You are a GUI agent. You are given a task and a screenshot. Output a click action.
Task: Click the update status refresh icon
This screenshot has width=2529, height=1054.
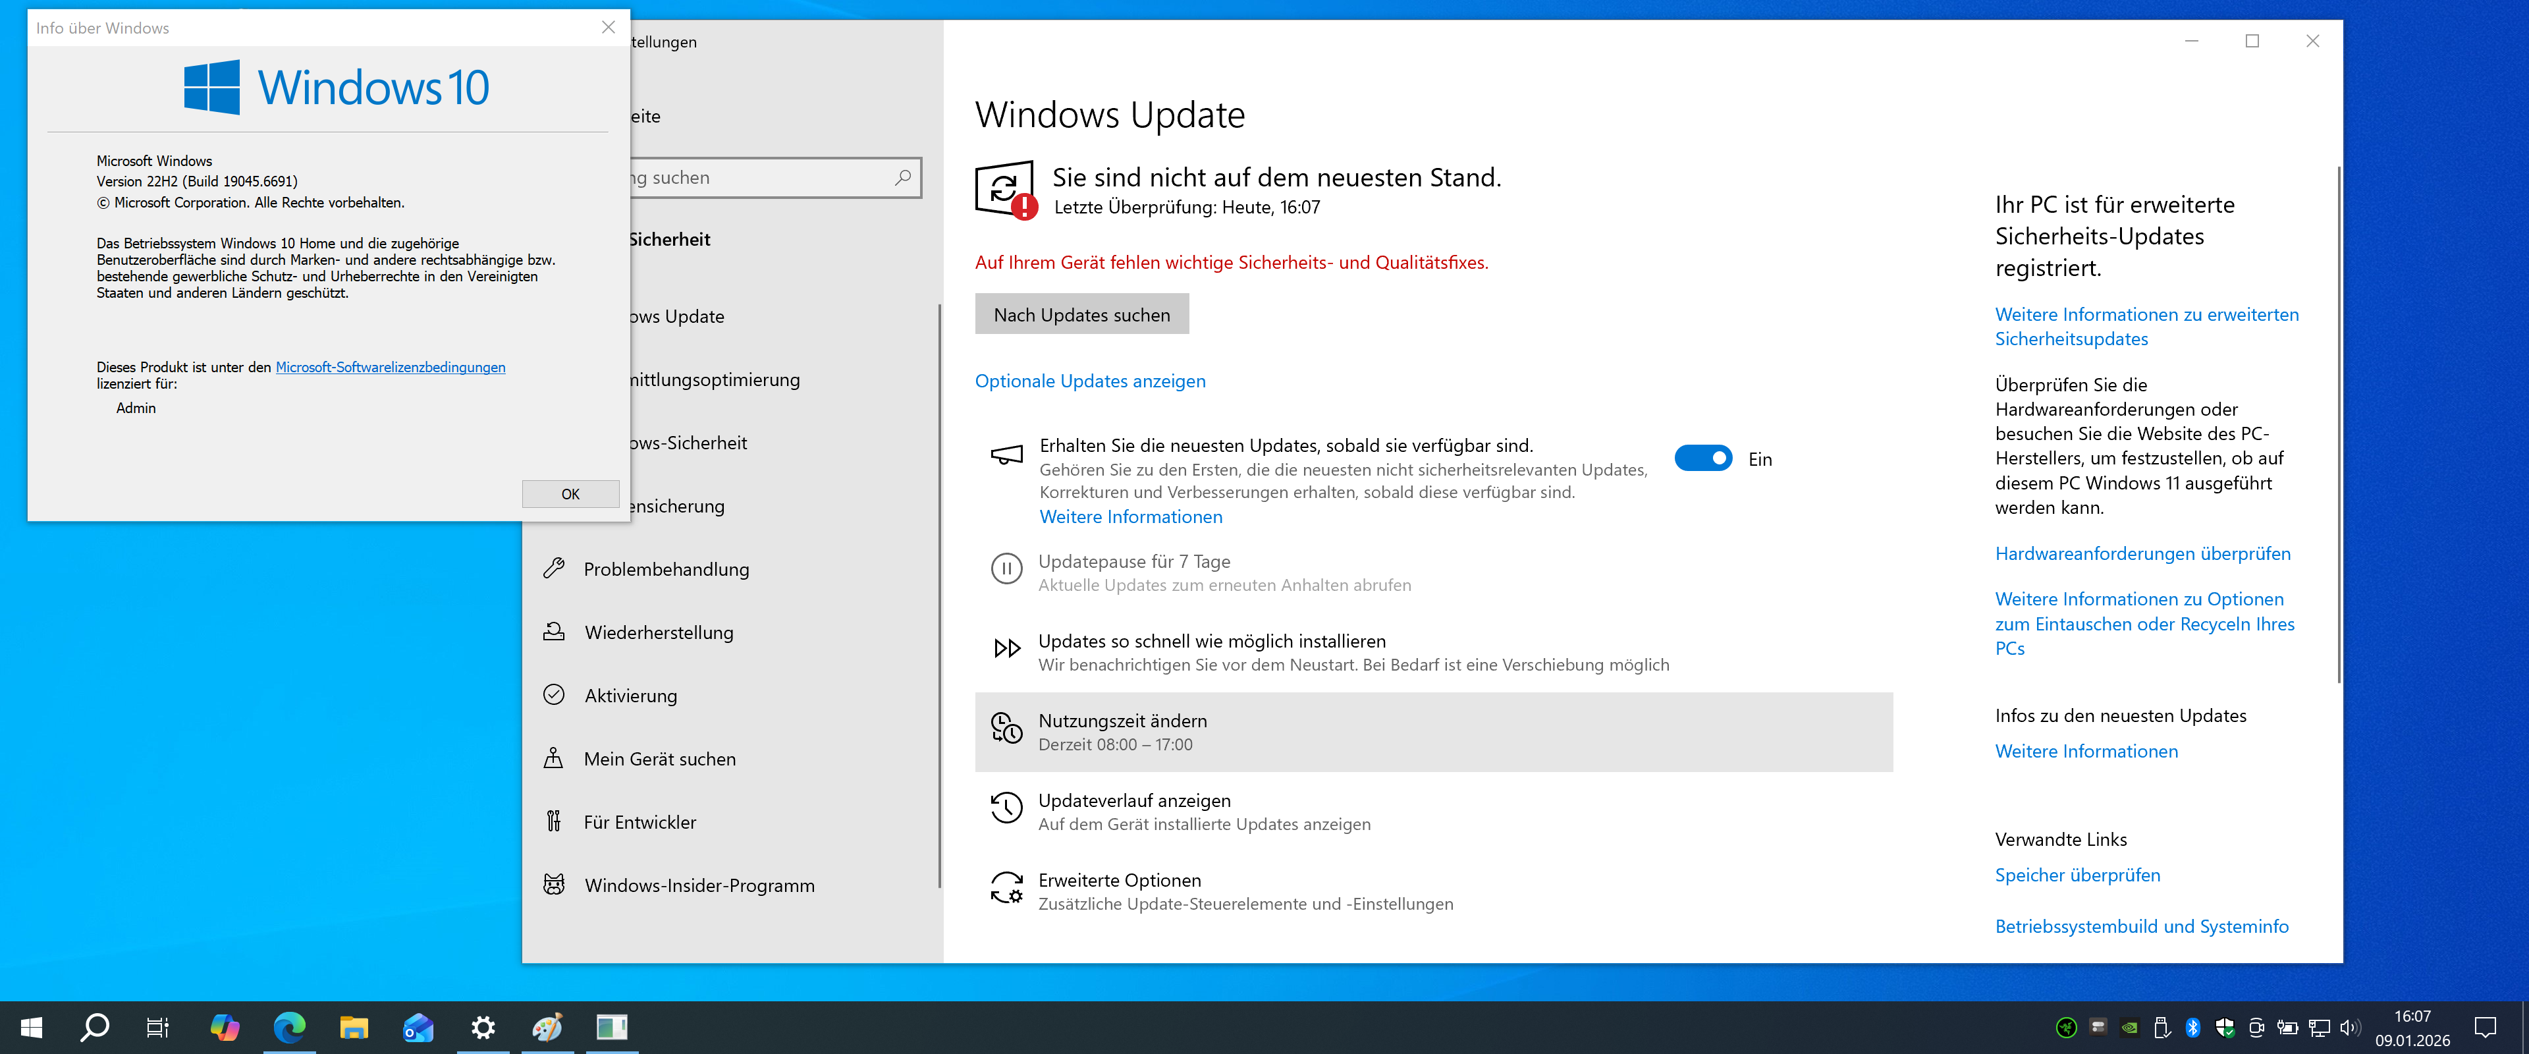pyautogui.click(x=1003, y=188)
